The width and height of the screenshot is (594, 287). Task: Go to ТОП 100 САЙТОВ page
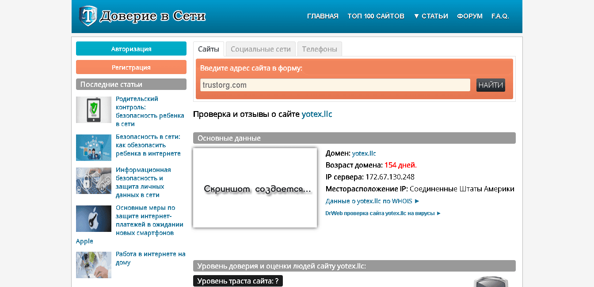[x=376, y=16]
